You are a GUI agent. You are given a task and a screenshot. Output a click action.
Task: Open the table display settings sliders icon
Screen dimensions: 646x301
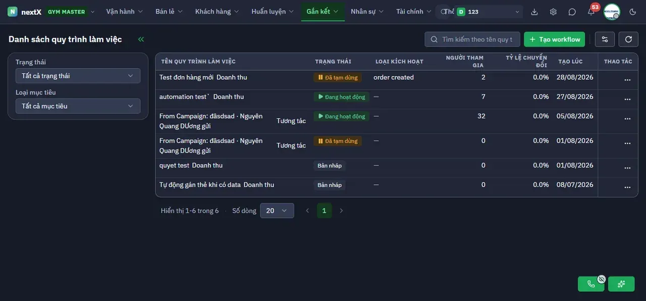click(x=605, y=39)
